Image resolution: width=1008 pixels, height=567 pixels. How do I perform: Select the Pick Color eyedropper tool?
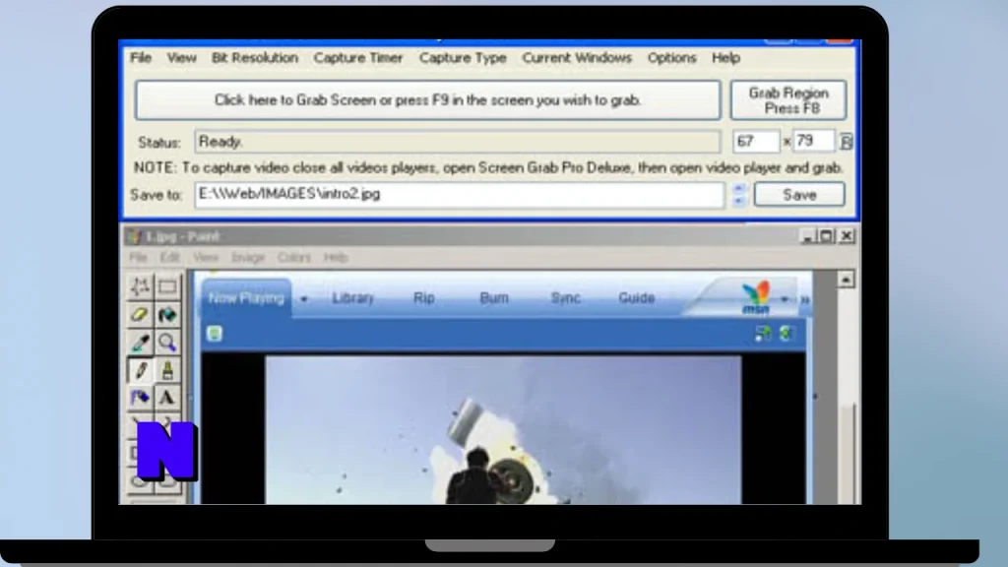pos(140,343)
